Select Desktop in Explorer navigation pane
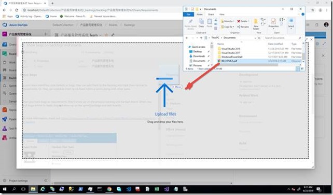This screenshot has width=333, height=195. click(197, 51)
